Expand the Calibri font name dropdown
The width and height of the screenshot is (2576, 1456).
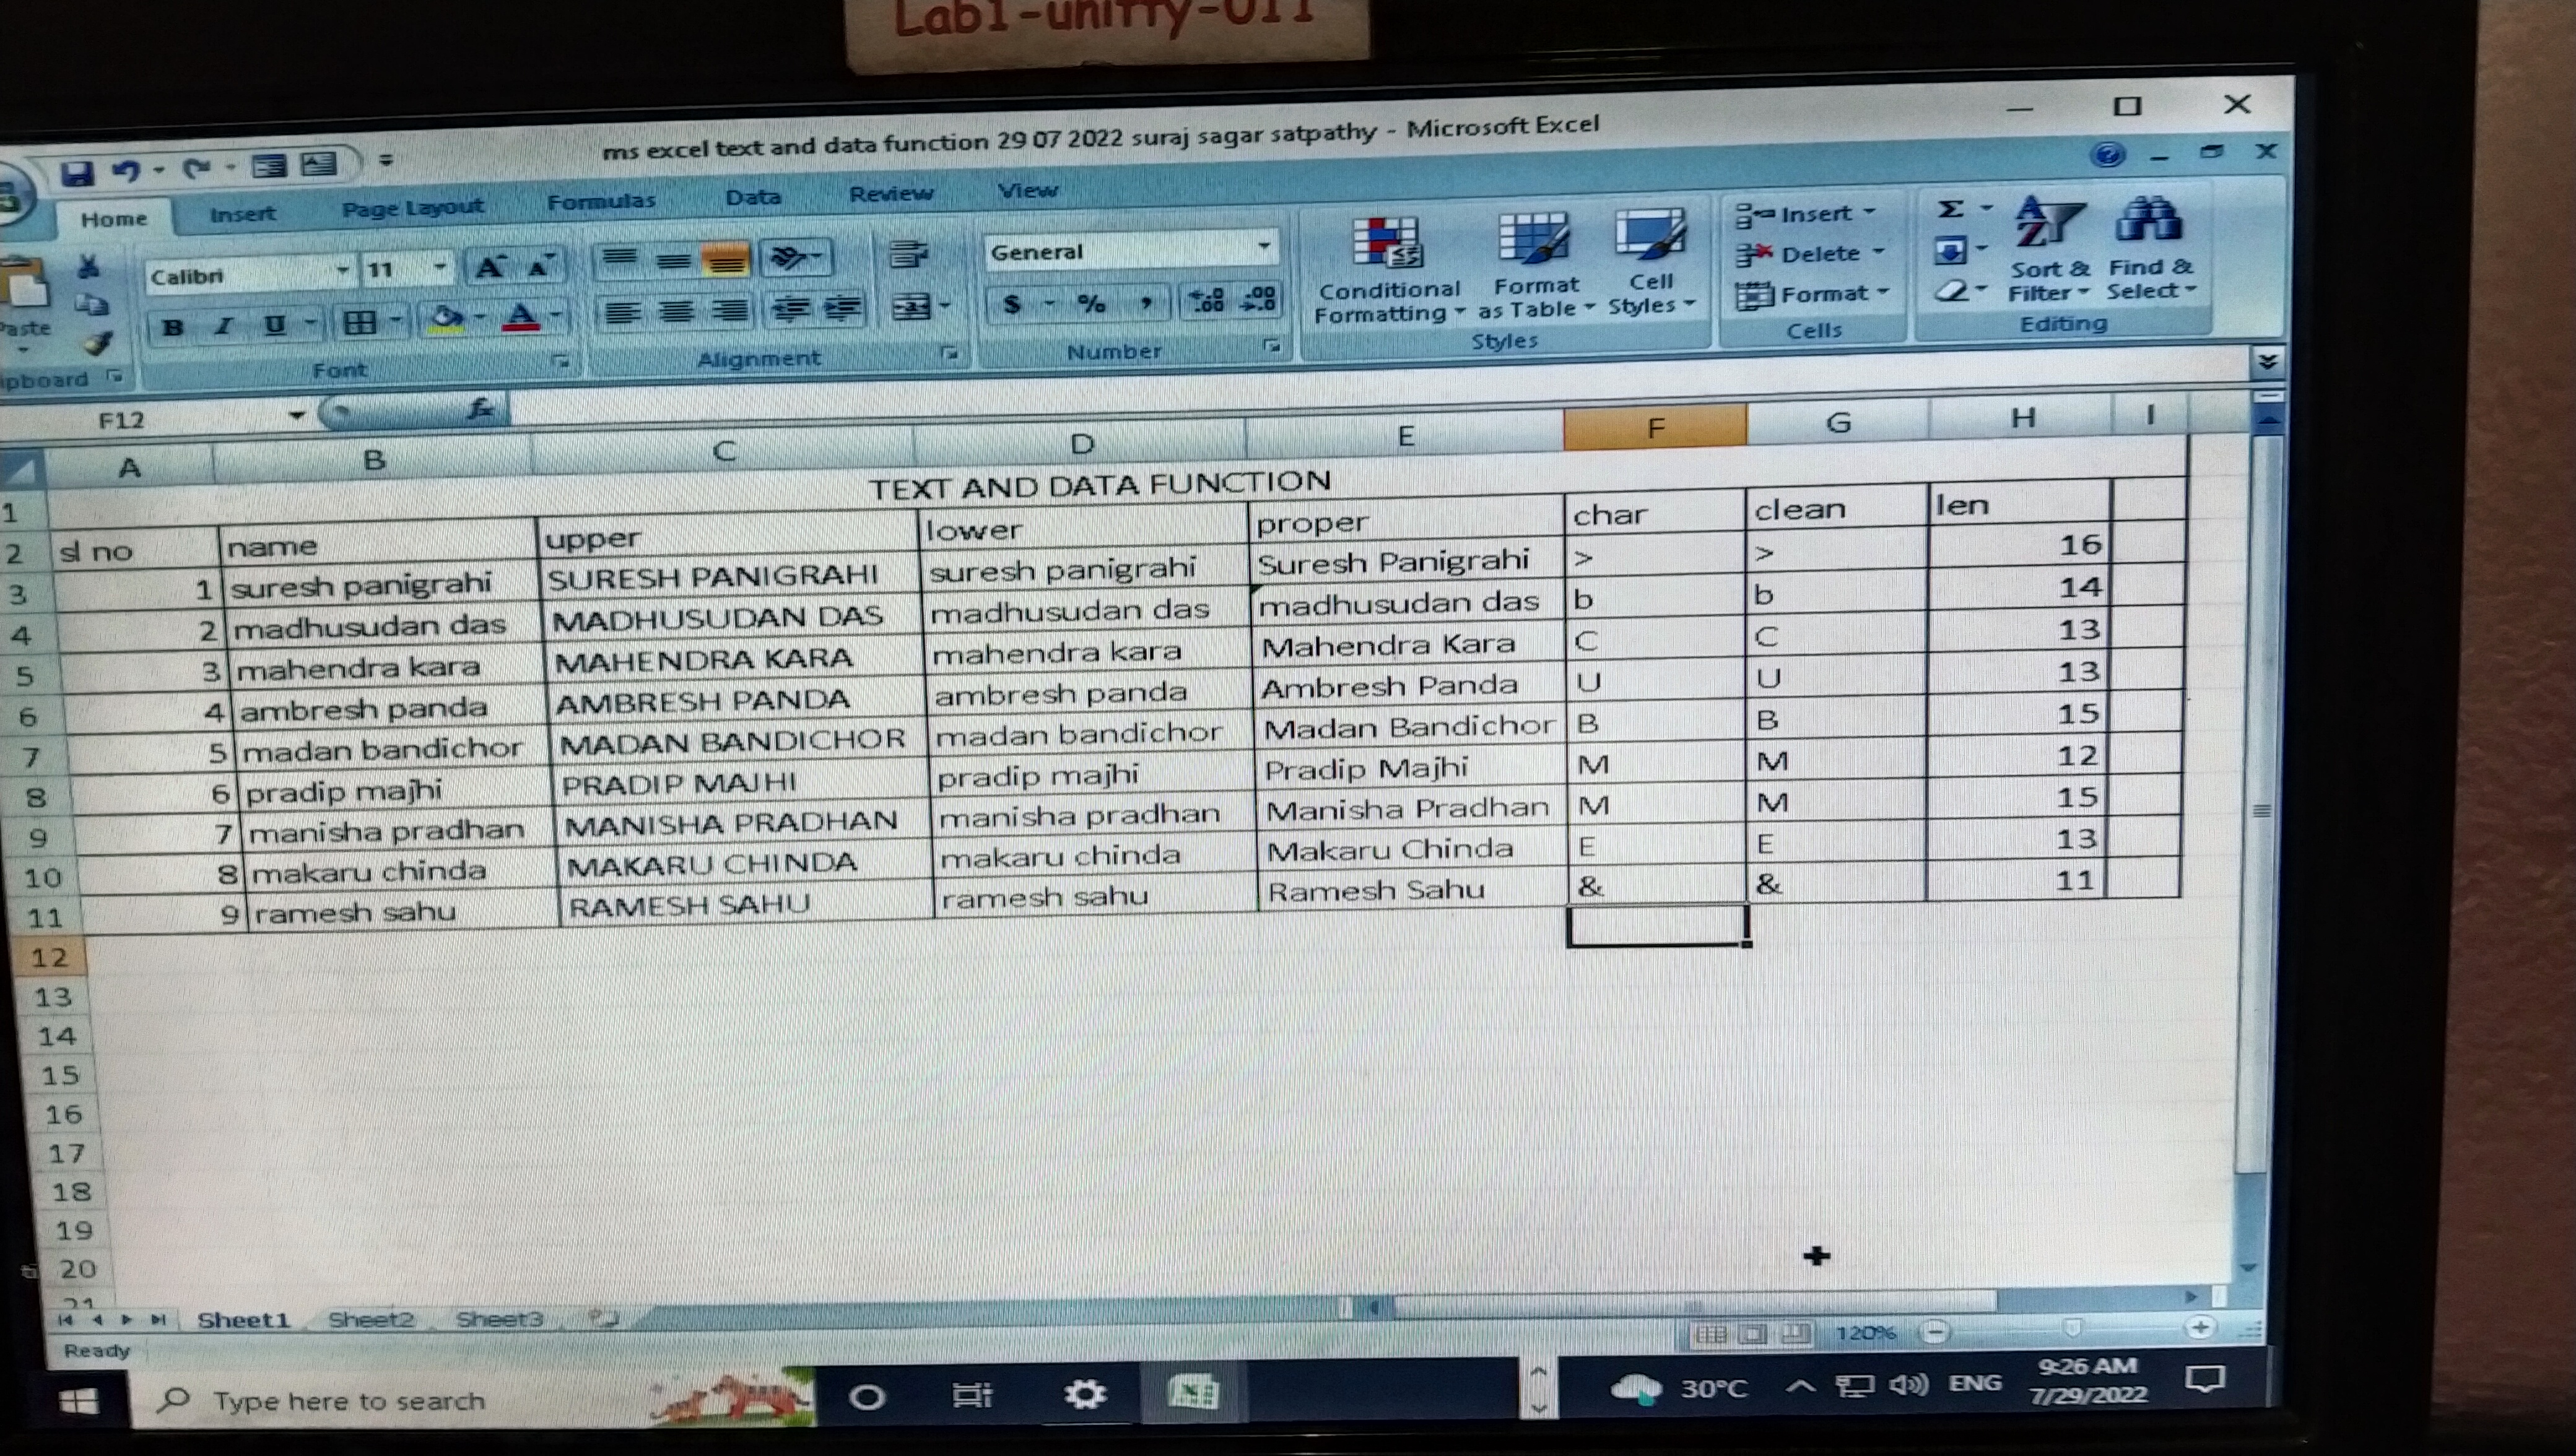pyautogui.click(x=342, y=270)
